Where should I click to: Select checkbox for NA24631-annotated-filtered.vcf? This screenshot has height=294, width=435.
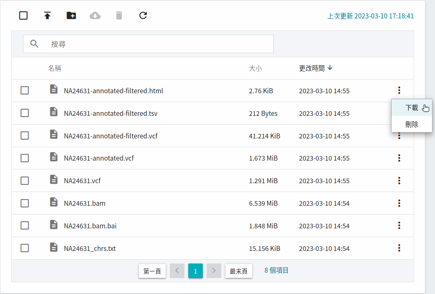pyautogui.click(x=25, y=135)
